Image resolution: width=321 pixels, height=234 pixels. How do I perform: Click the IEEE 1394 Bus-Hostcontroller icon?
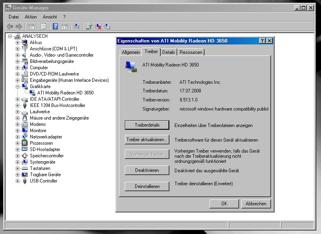tap(24, 105)
